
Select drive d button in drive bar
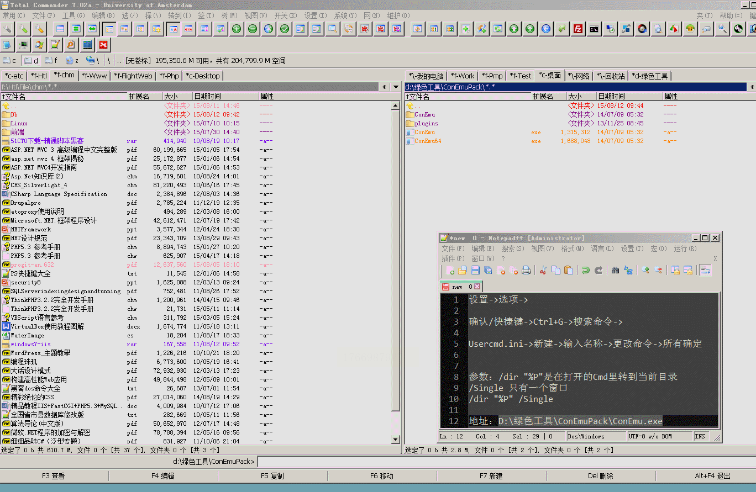click(x=31, y=60)
